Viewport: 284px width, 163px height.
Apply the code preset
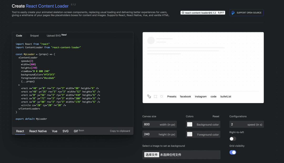click(214, 96)
